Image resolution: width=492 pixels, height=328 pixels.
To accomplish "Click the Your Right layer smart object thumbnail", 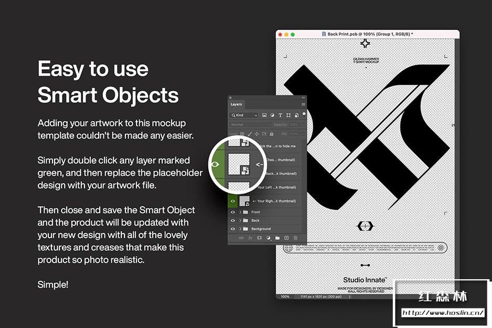I will click(x=245, y=202).
